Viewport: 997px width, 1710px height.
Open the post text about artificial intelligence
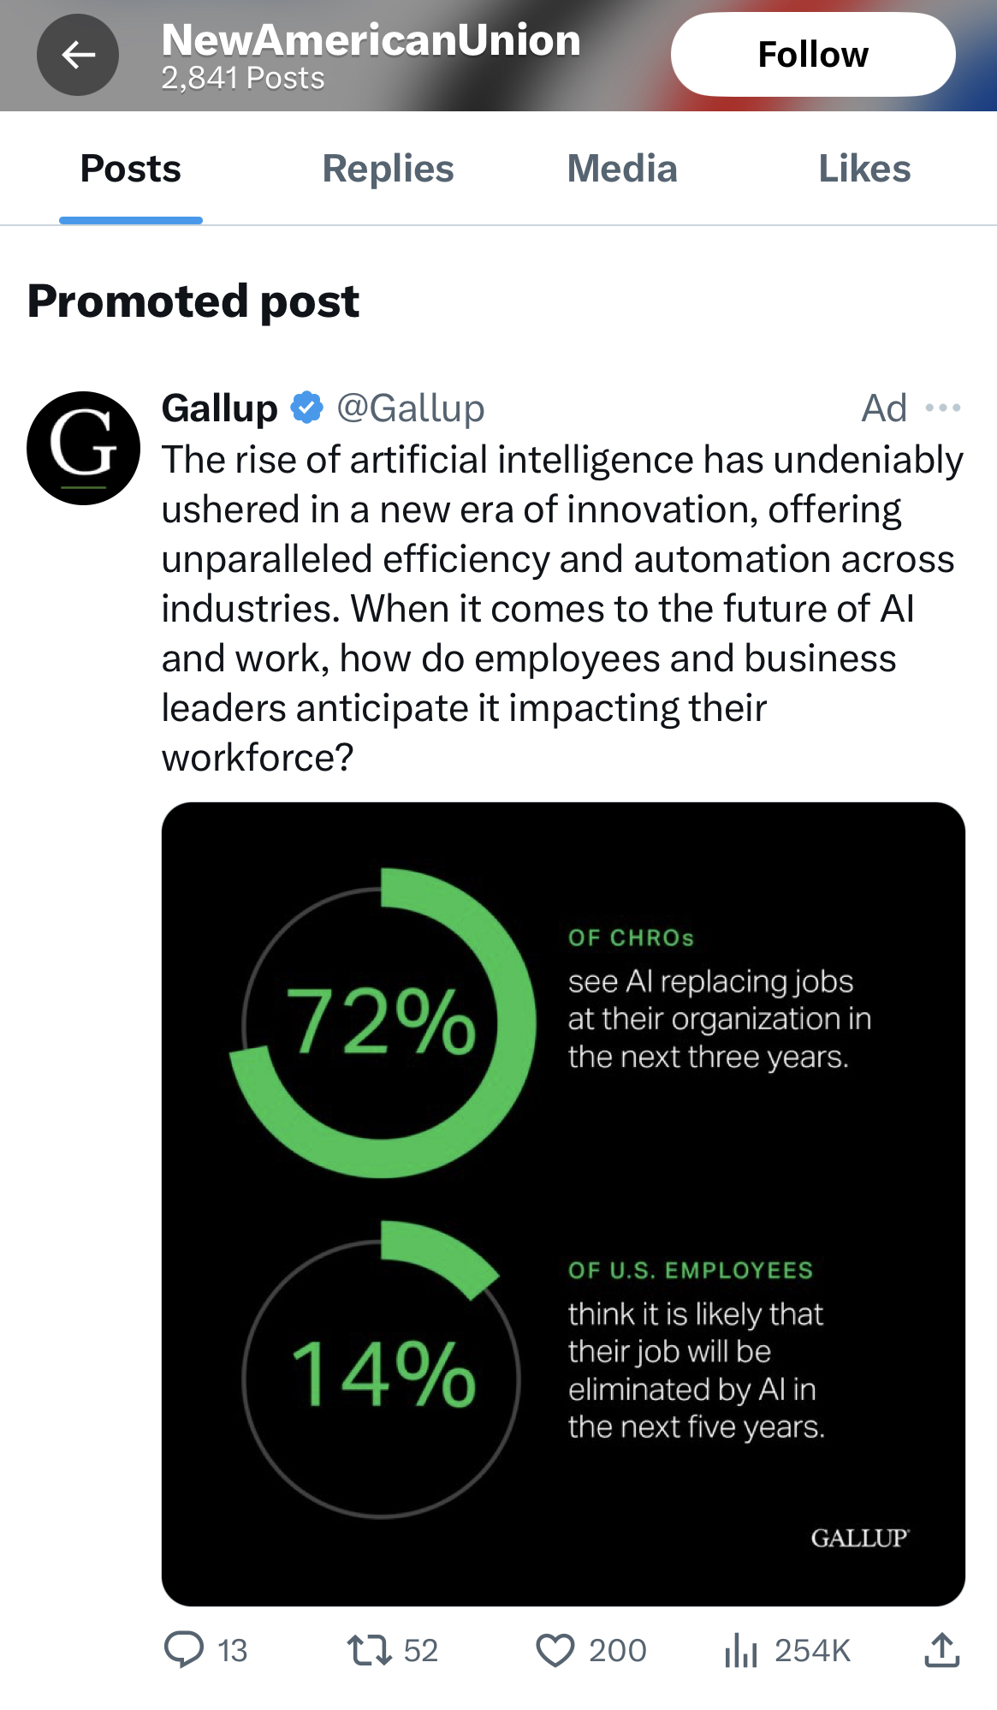click(x=561, y=608)
